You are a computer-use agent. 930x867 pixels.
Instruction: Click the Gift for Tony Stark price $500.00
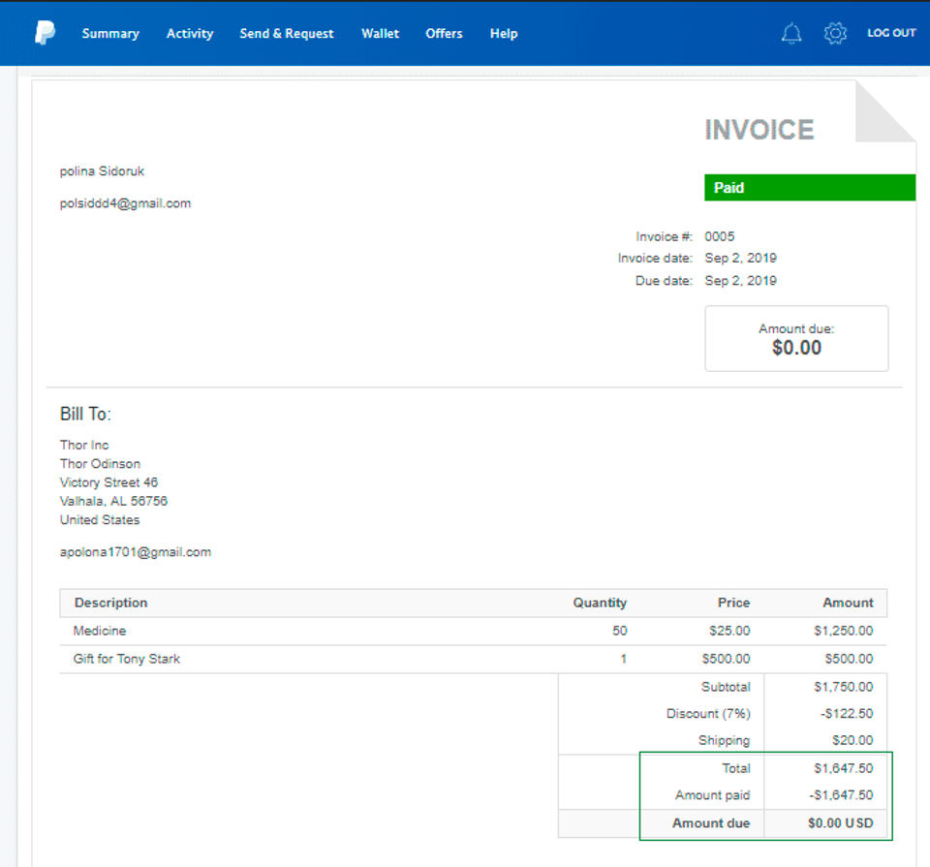click(726, 659)
